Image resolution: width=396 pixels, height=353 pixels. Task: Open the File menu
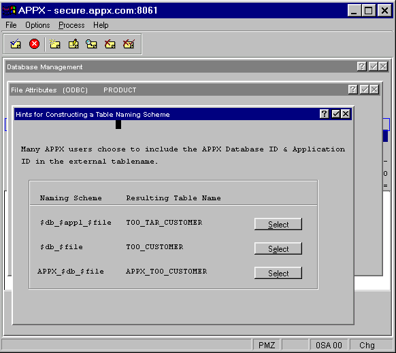(x=11, y=25)
